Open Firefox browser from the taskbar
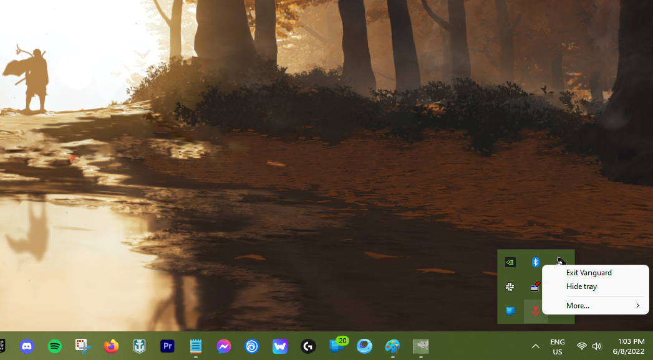 [111, 346]
